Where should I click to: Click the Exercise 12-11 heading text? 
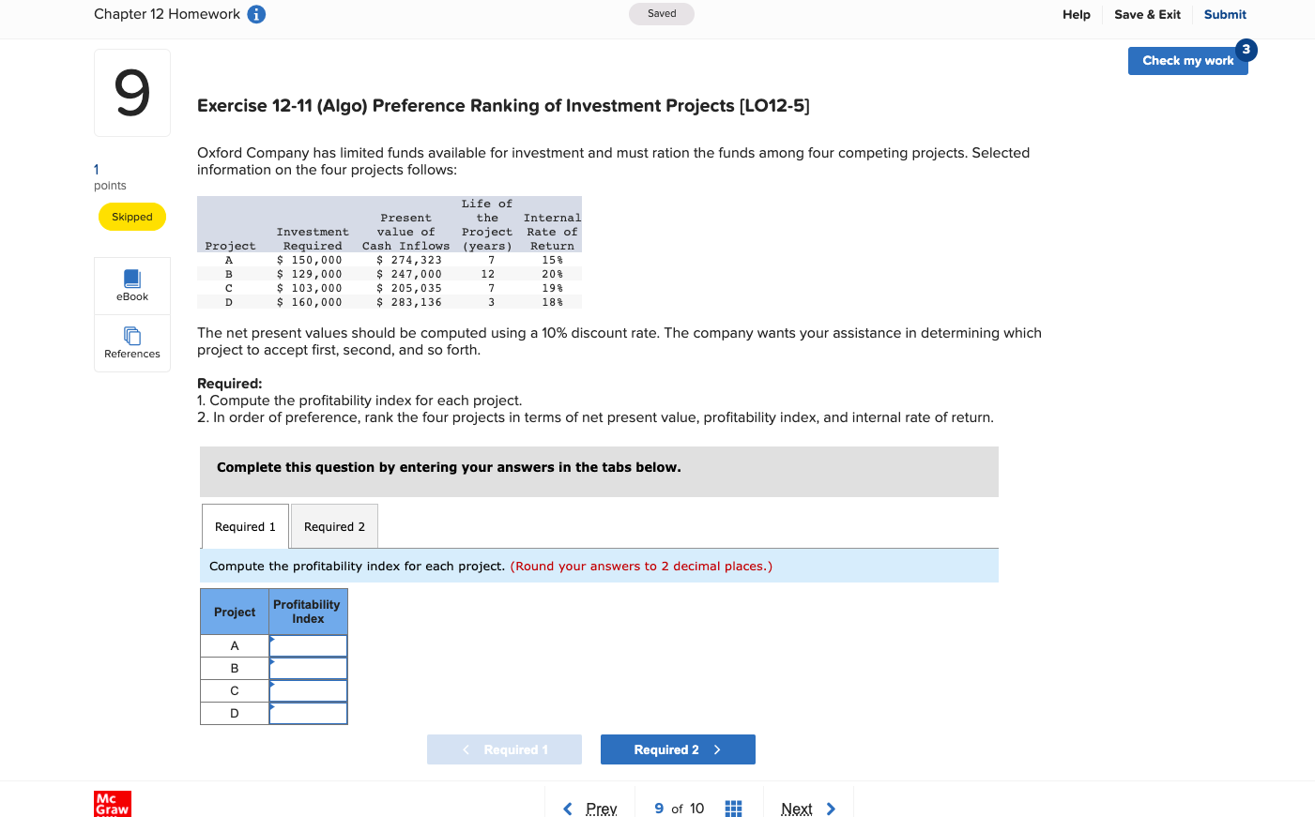pos(503,106)
